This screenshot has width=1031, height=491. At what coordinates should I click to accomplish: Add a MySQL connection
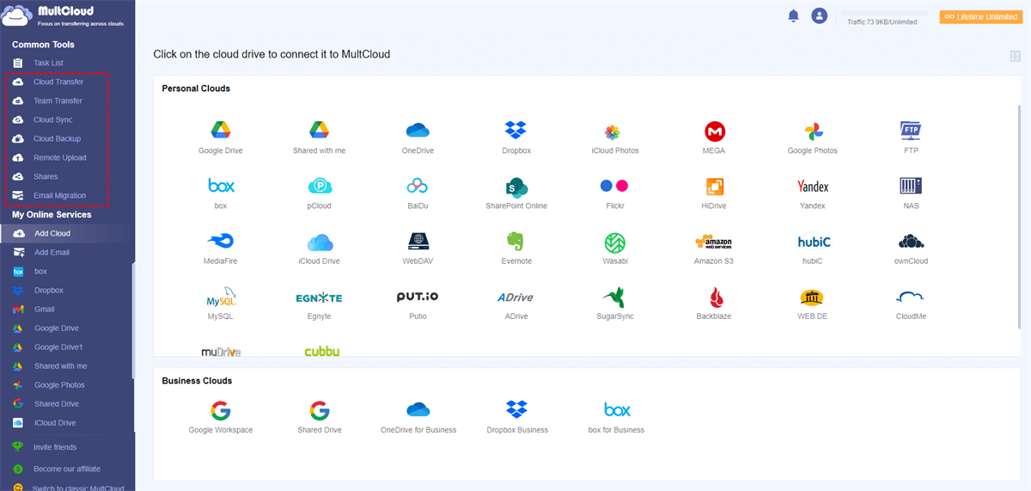(221, 298)
